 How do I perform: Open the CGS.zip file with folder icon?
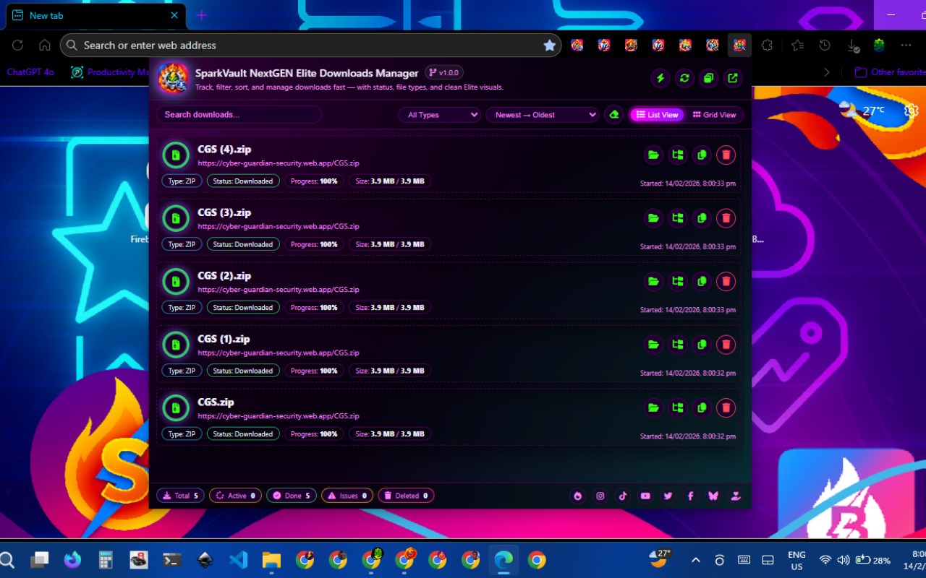[653, 407]
